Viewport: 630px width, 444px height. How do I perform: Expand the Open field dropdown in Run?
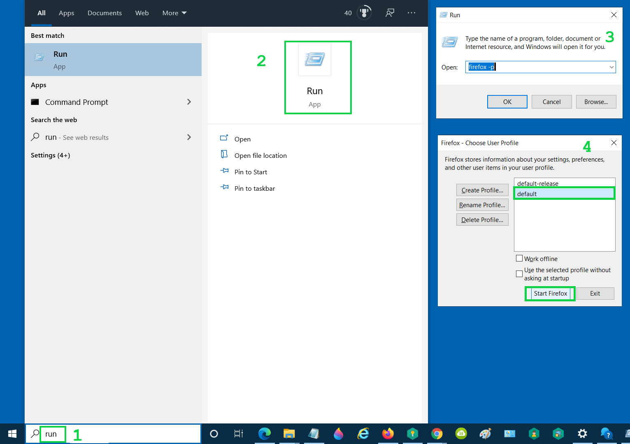(611, 67)
